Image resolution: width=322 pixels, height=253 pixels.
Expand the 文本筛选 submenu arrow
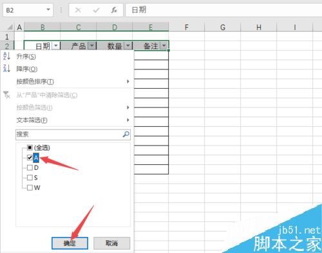click(x=128, y=120)
